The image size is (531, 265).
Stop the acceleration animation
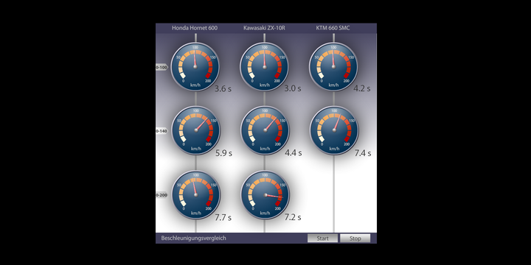(355, 239)
